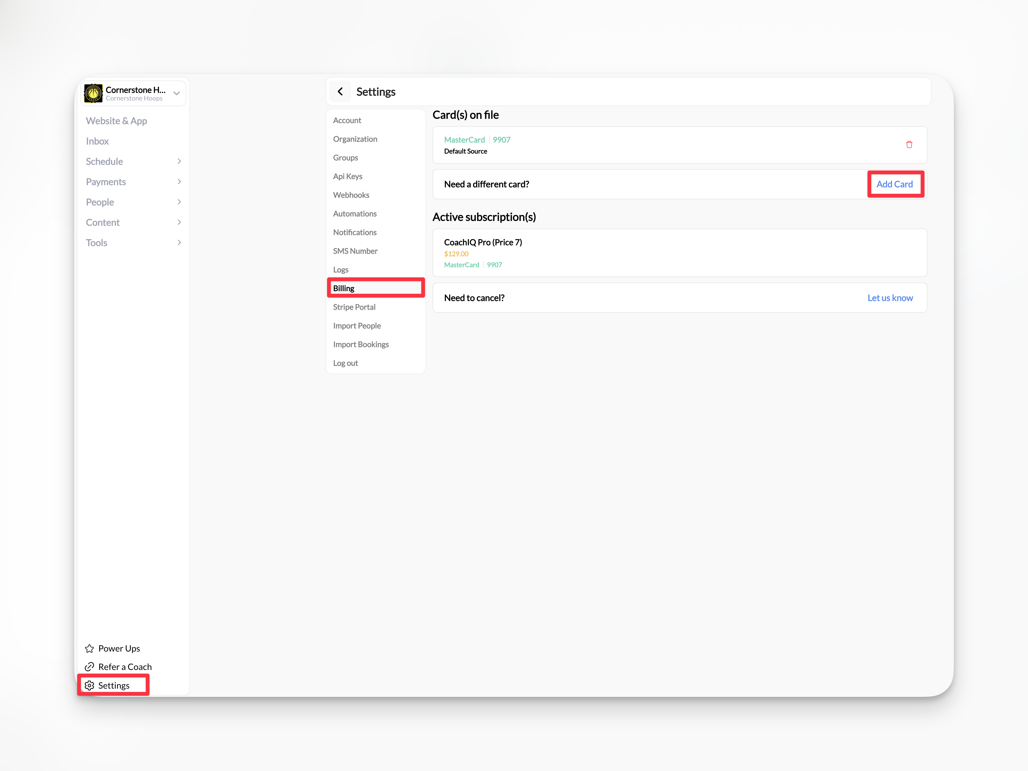
Task: Click the Power Ups star icon
Action: pos(90,648)
